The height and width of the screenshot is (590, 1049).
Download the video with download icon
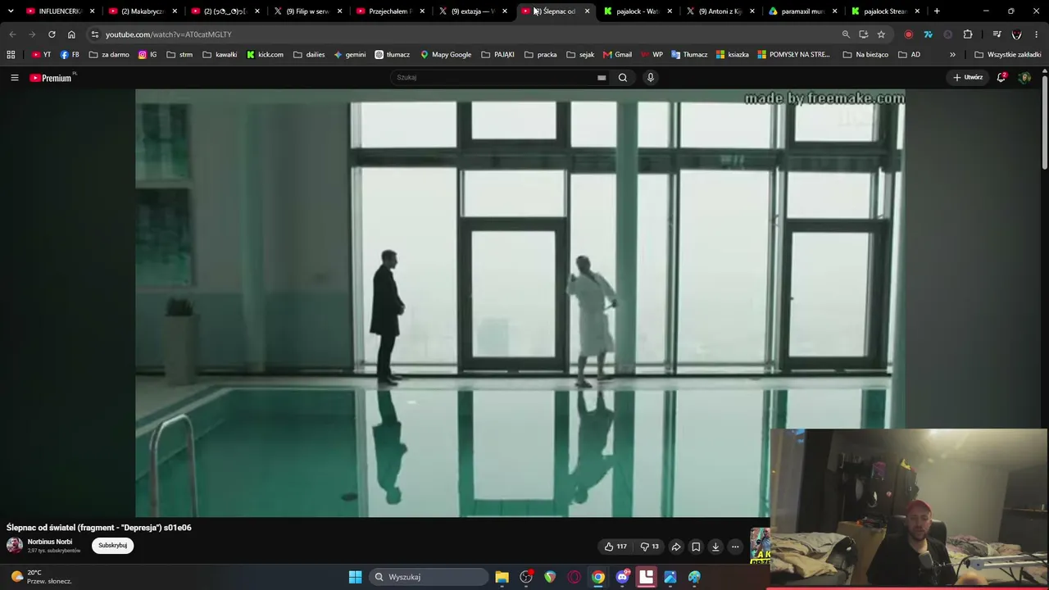click(x=715, y=547)
